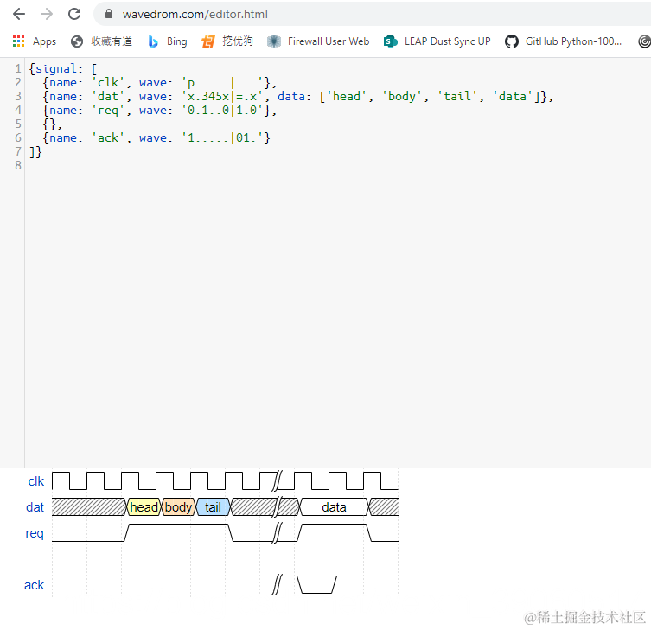The width and height of the screenshot is (651, 630).
Task: Click the 'head' string in data array
Action: (347, 96)
